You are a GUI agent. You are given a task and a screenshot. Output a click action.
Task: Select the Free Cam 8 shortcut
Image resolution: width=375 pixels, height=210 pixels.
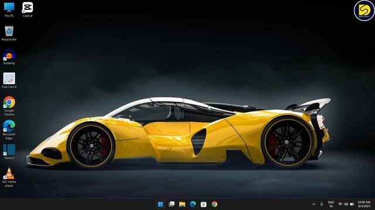(x=9, y=80)
